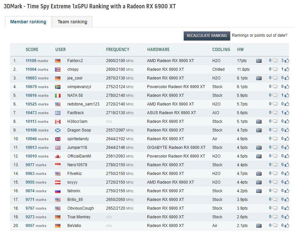Open the camera icon for oxyyy
The height and width of the screenshot is (232, 300).
(259, 182)
